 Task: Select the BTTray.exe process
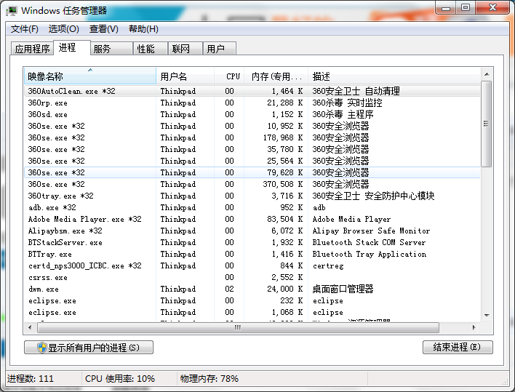click(x=252, y=254)
